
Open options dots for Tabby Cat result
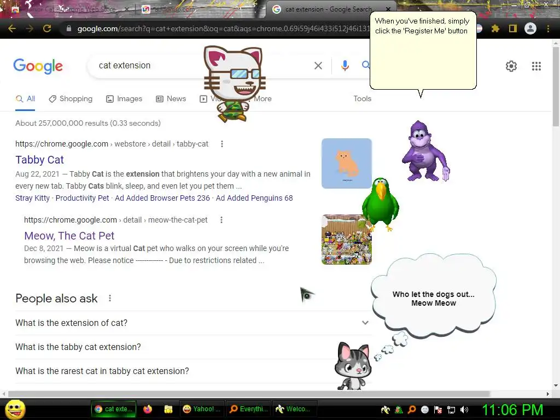point(222,144)
